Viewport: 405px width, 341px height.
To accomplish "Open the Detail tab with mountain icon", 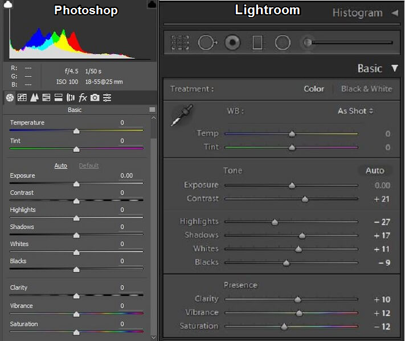I will pos(34,97).
